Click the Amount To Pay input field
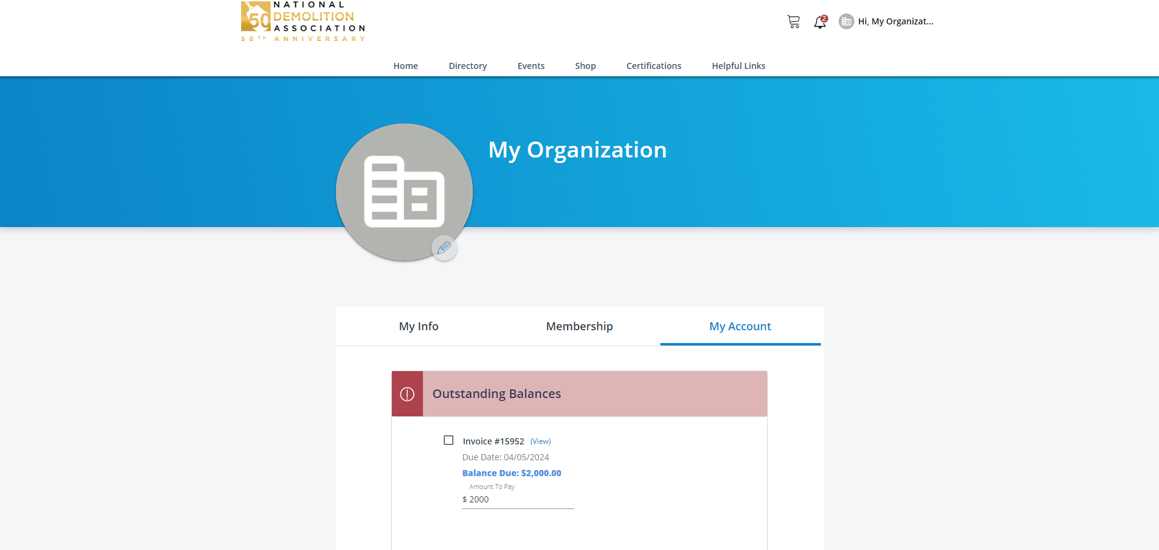This screenshot has height=550, width=1159. [x=519, y=499]
